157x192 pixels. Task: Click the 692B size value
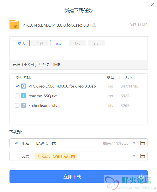[x=125, y=96]
